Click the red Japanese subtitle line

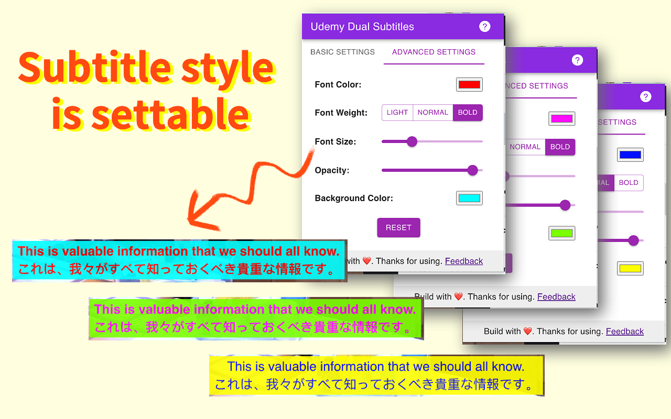click(178, 269)
